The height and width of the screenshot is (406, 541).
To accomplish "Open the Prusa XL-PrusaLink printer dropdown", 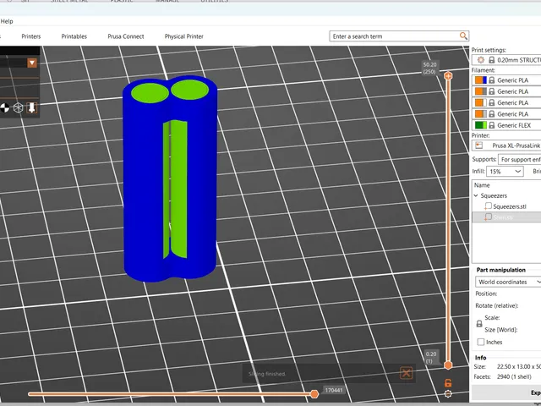I will [x=506, y=145].
